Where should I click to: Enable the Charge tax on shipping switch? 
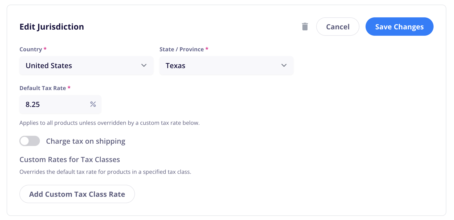[30, 141]
